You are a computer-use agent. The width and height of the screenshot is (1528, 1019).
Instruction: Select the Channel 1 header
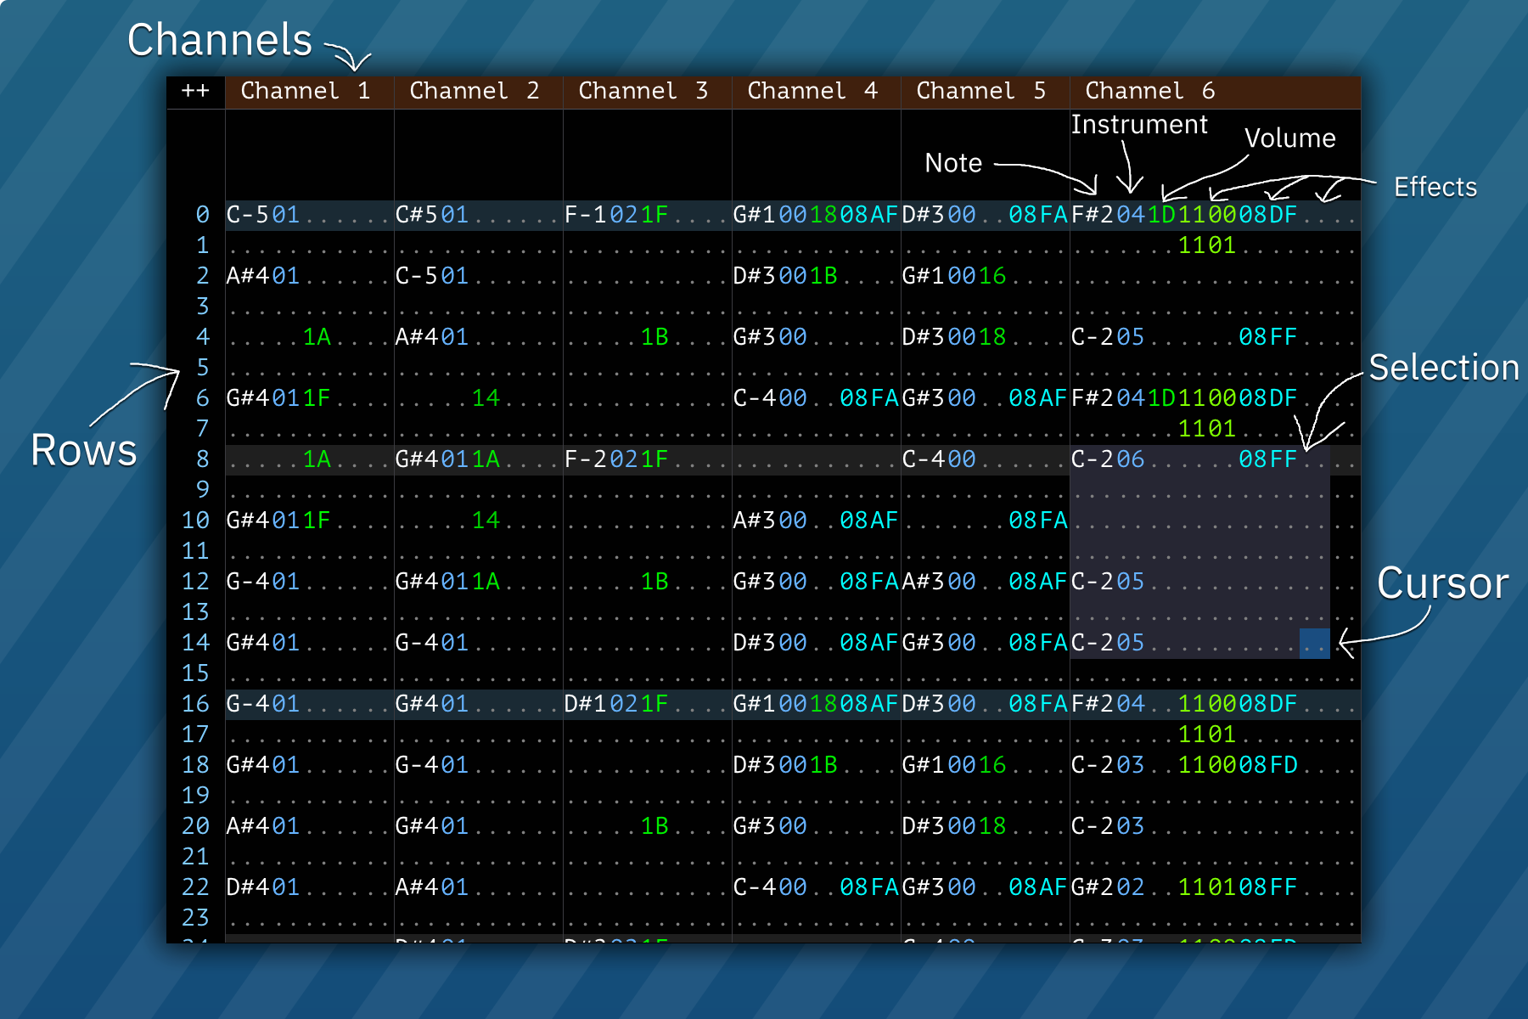[306, 91]
